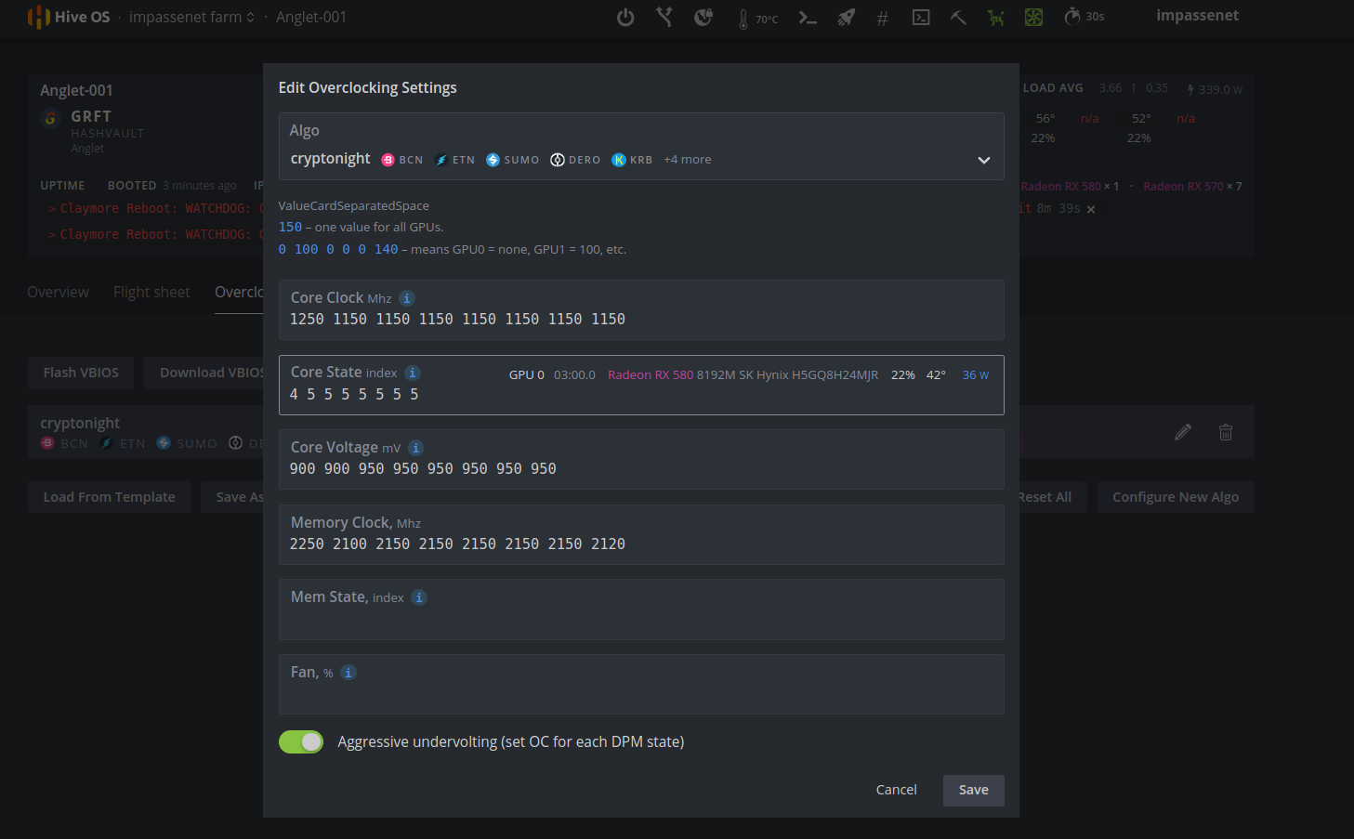Click Angलet-001 breadcrumb in header
This screenshot has width=1354, height=839.
point(310,17)
